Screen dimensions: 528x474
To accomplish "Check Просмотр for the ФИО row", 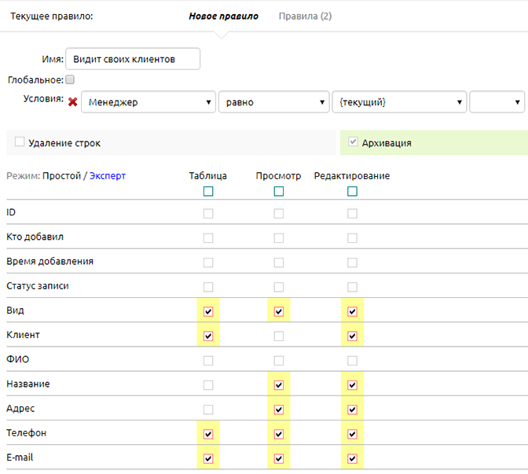I will click(x=279, y=360).
